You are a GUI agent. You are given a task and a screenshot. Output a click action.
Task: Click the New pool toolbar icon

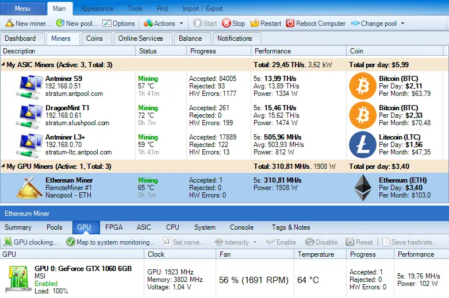coord(60,24)
